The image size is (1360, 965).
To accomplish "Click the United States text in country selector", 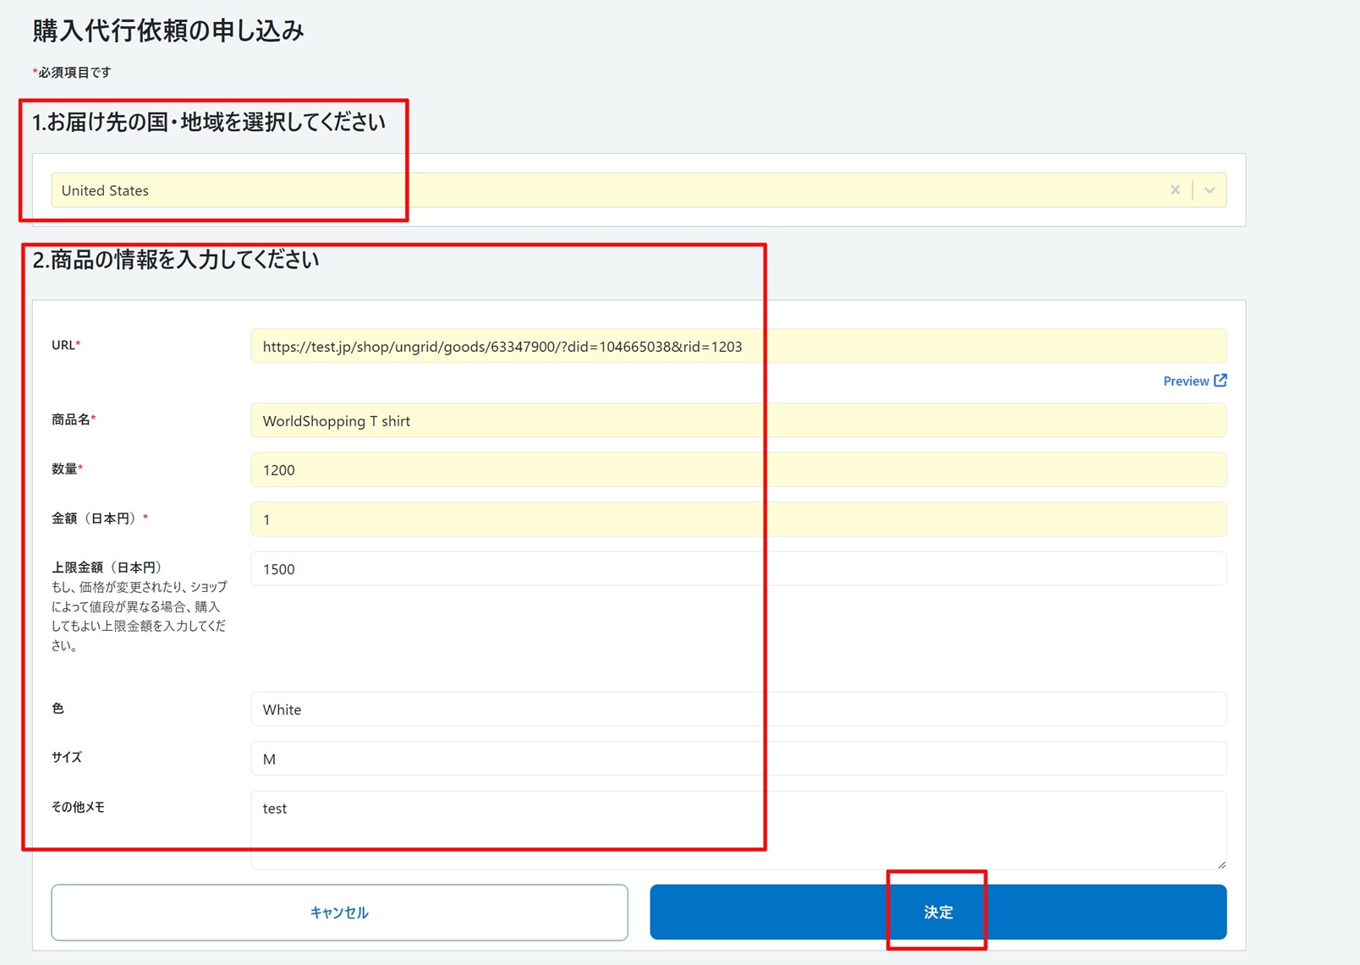I will point(103,189).
